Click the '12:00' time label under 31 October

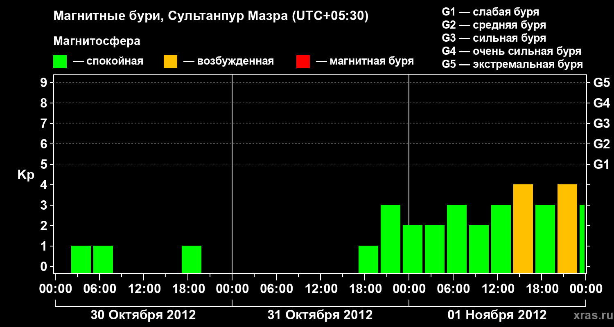321,289
